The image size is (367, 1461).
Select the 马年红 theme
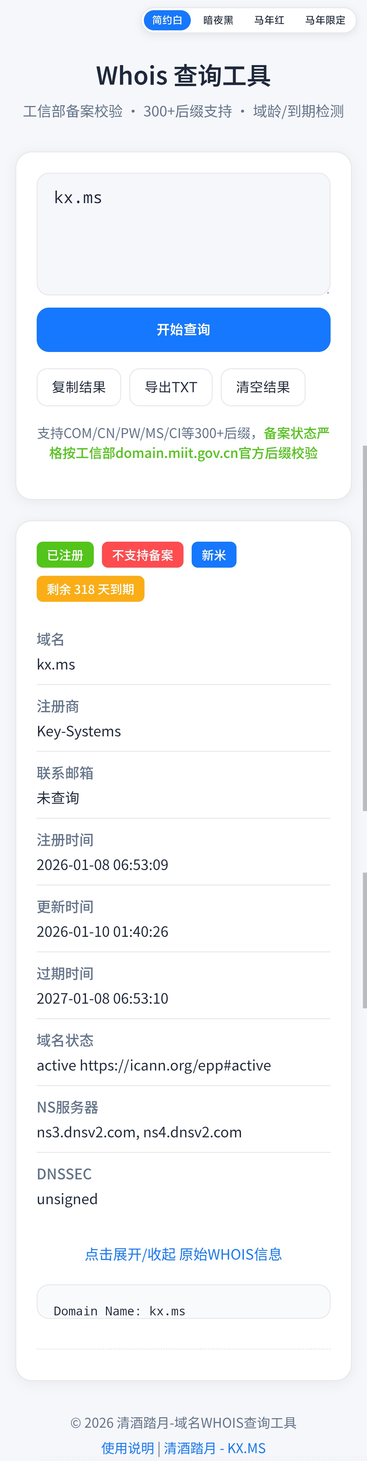pos(269,20)
